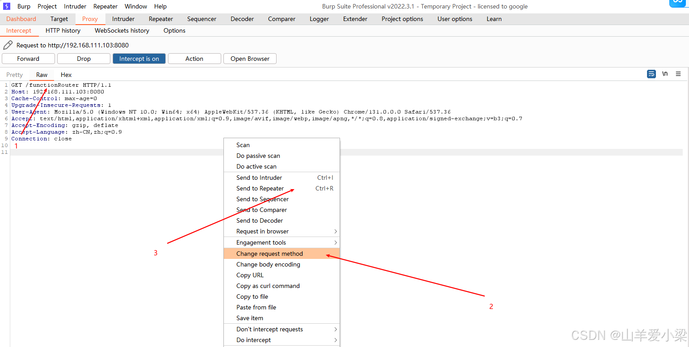
Task: Open the Window menu
Action: pos(136,6)
